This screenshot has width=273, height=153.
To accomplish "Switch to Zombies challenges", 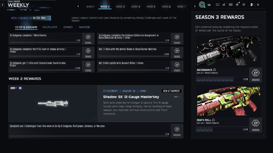I will [68, 27].
